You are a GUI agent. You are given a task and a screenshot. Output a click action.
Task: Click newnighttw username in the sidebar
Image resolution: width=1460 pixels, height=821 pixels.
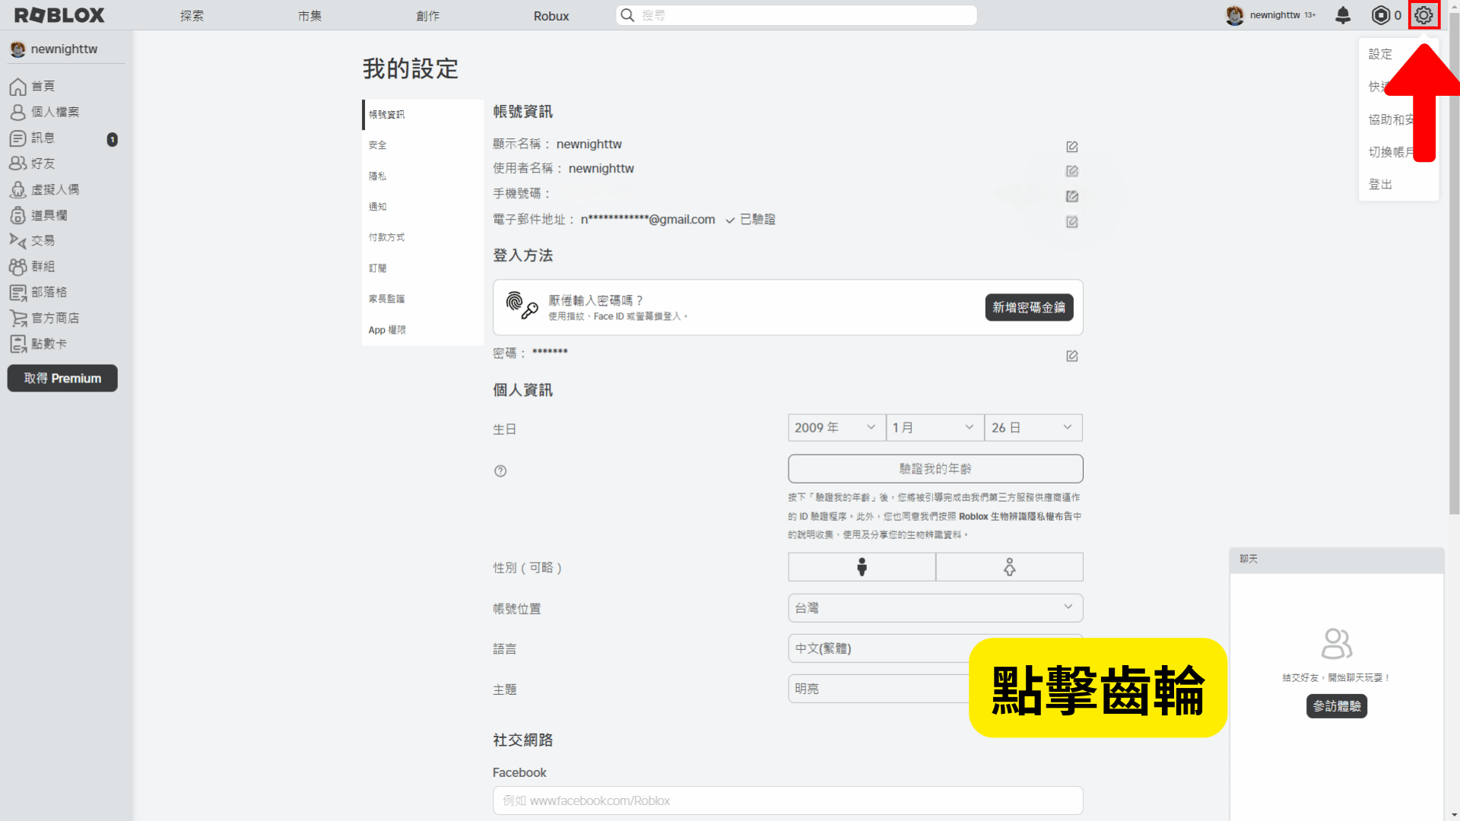pyautogui.click(x=64, y=49)
